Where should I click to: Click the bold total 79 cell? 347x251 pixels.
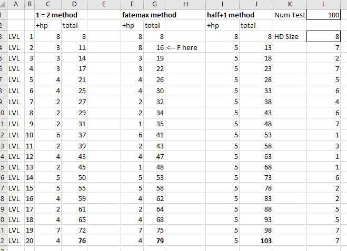[154, 240]
